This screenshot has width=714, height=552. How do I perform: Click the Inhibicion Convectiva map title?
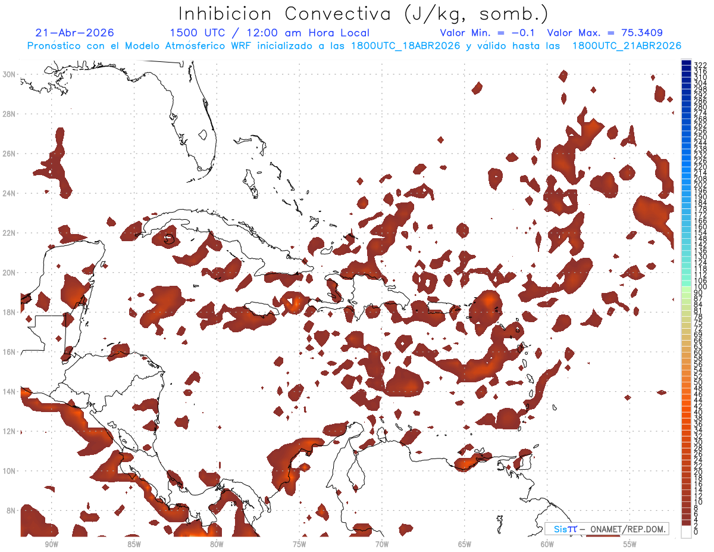coord(363,14)
